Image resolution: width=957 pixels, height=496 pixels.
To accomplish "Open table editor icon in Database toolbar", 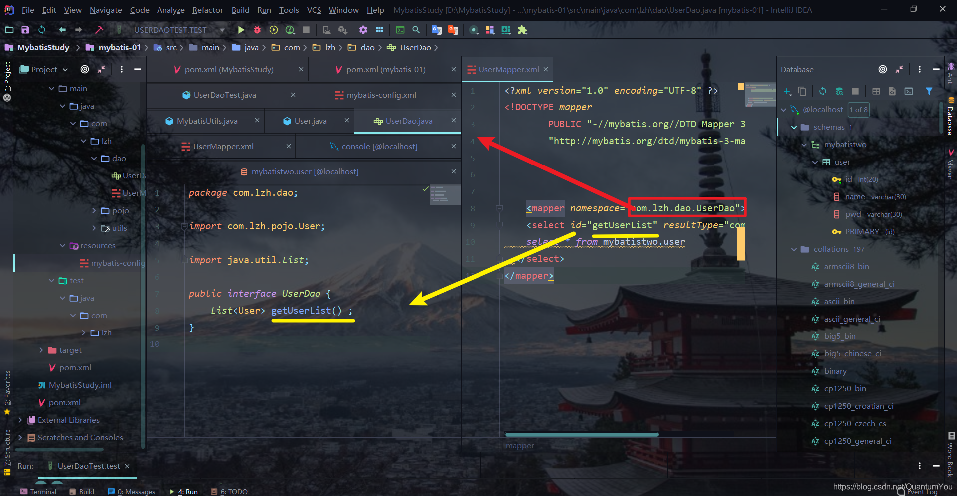I will click(x=876, y=91).
